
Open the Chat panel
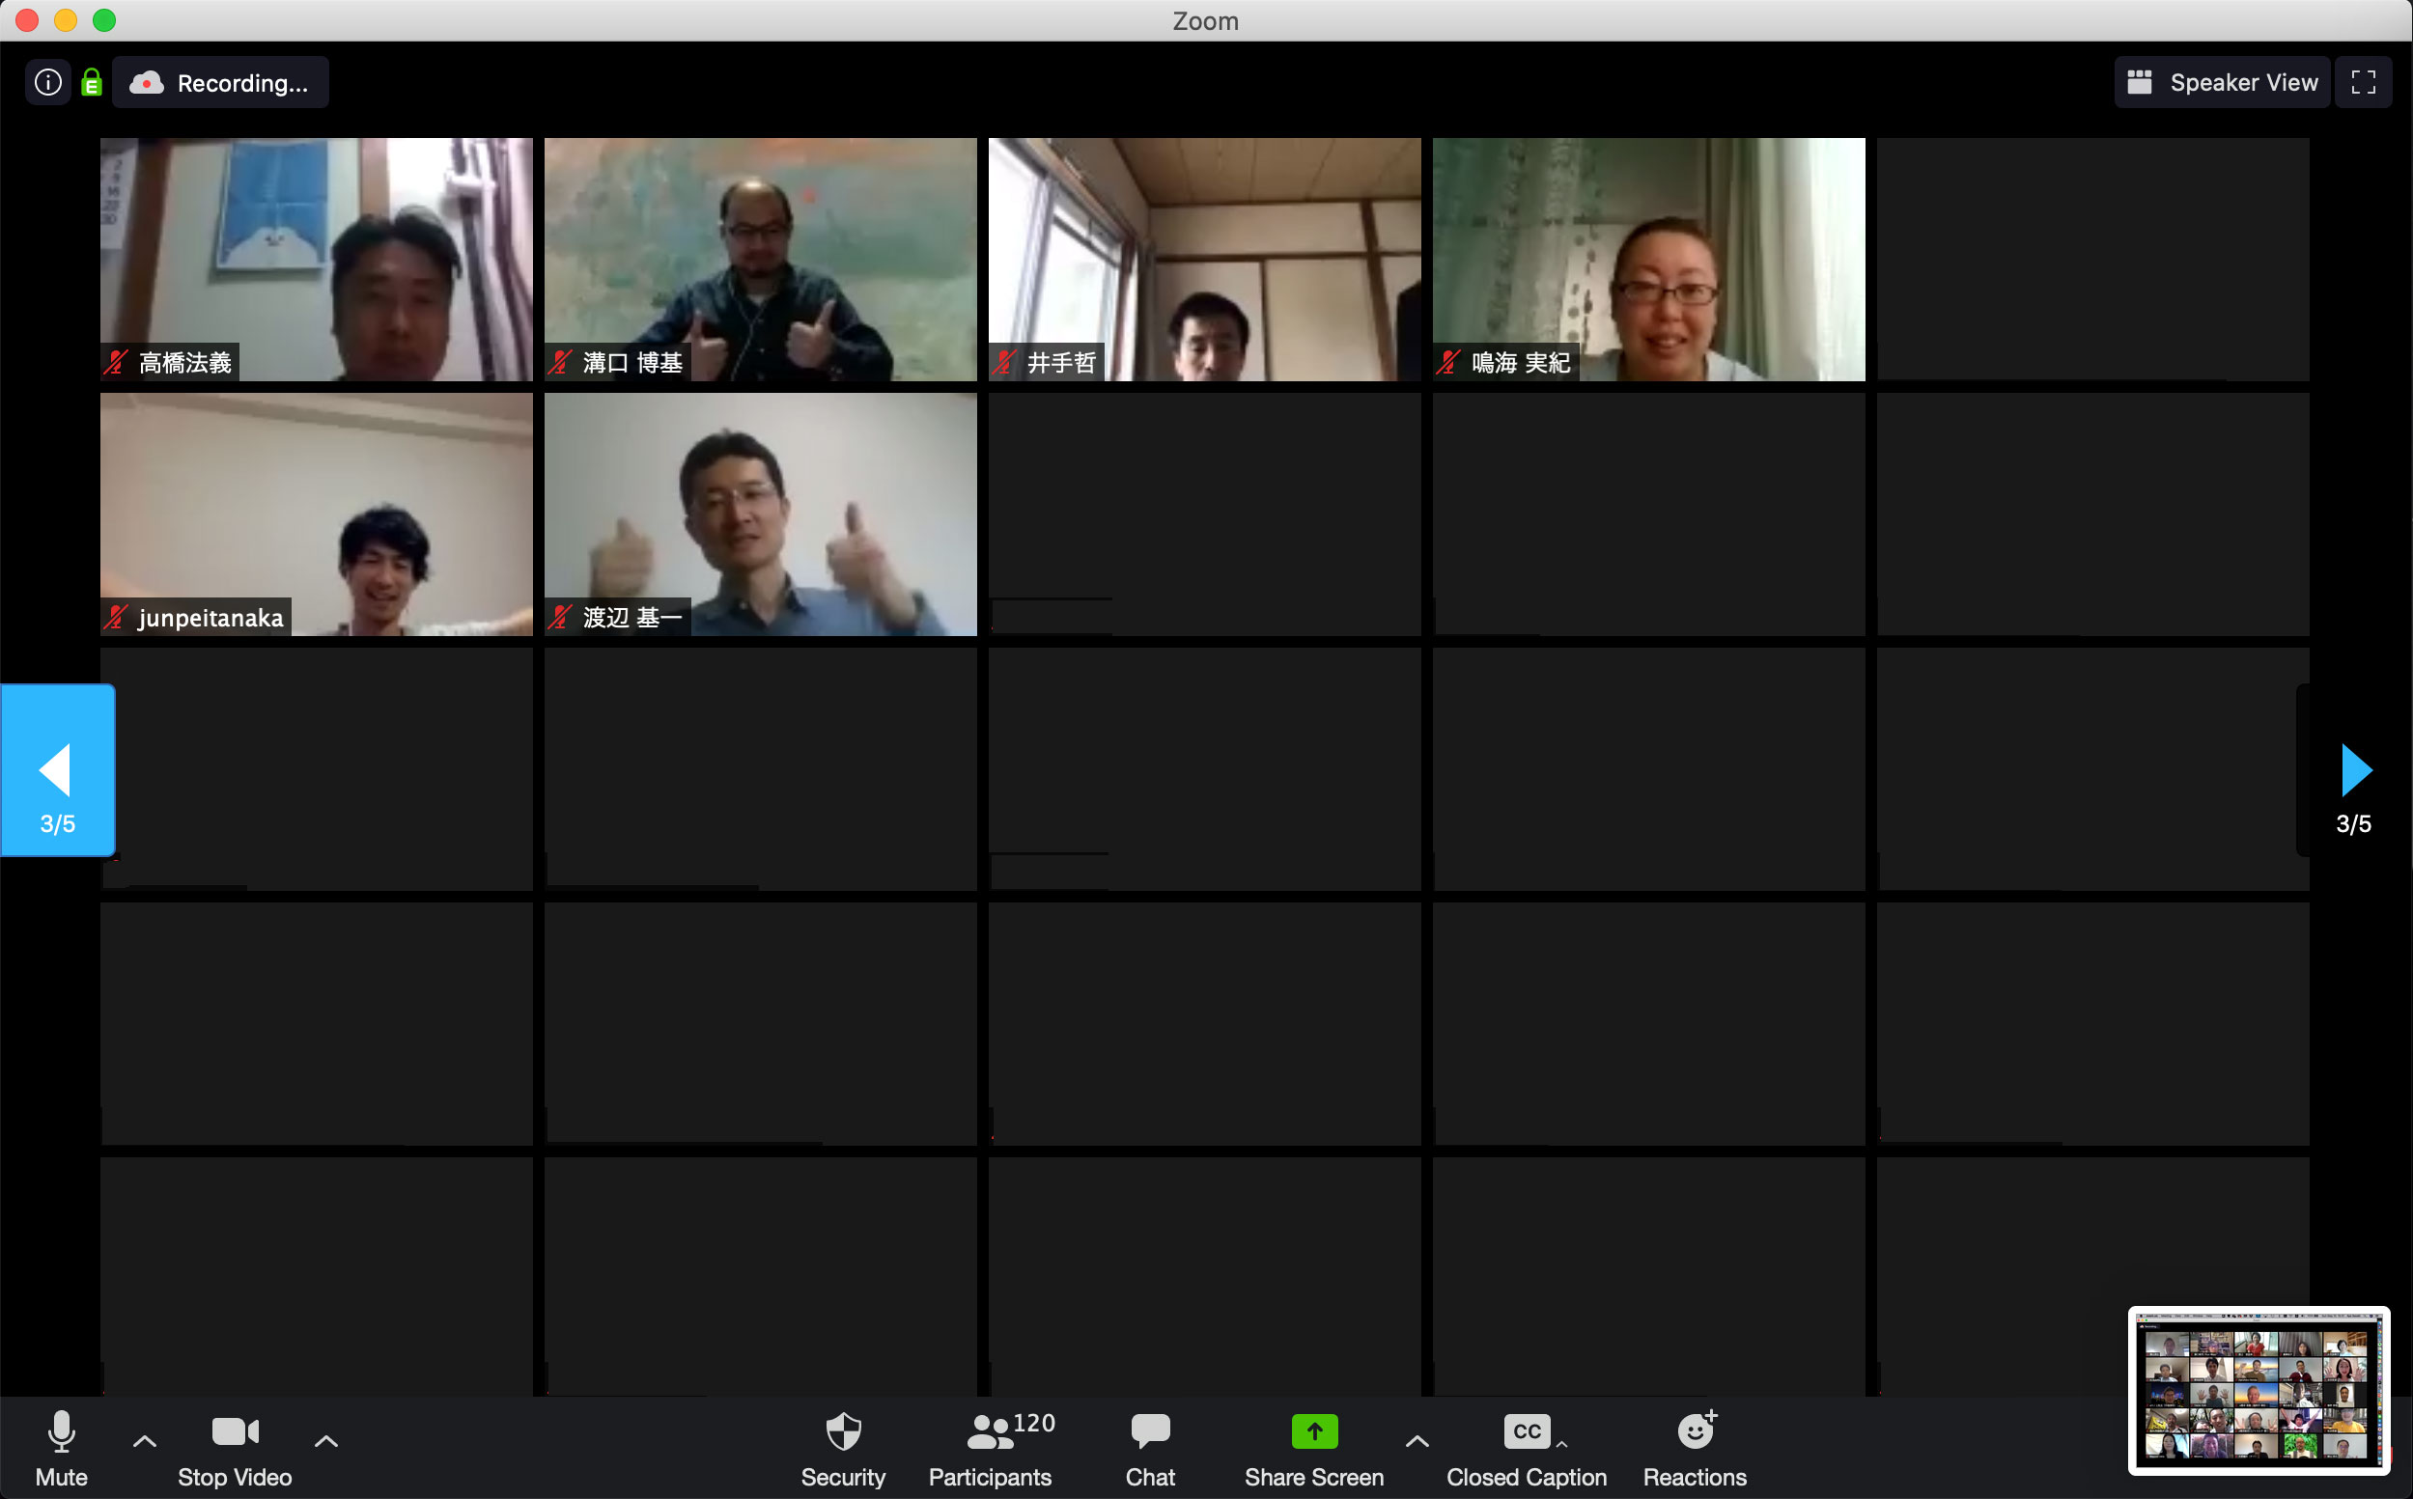[x=1150, y=1449]
